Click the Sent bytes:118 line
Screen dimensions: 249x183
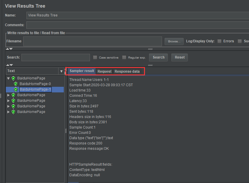81,112
